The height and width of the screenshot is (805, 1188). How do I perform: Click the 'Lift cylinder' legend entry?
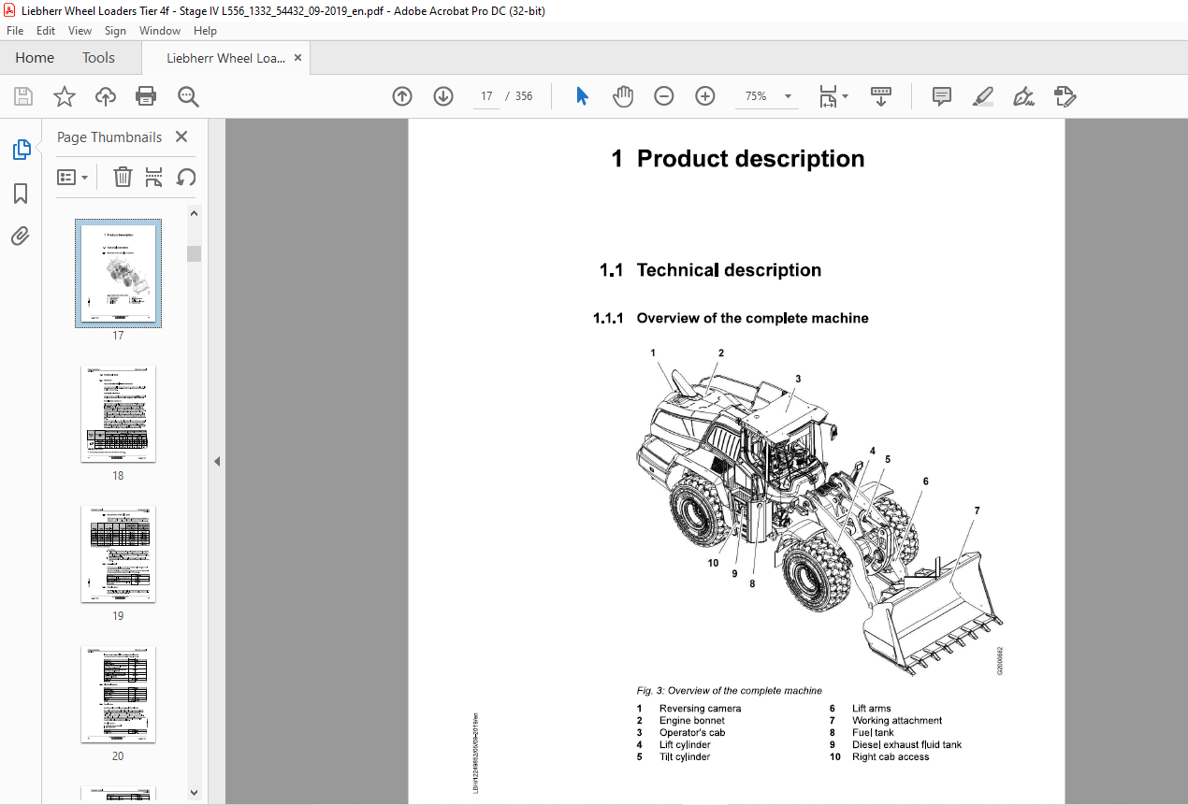pyautogui.click(x=685, y=745)
